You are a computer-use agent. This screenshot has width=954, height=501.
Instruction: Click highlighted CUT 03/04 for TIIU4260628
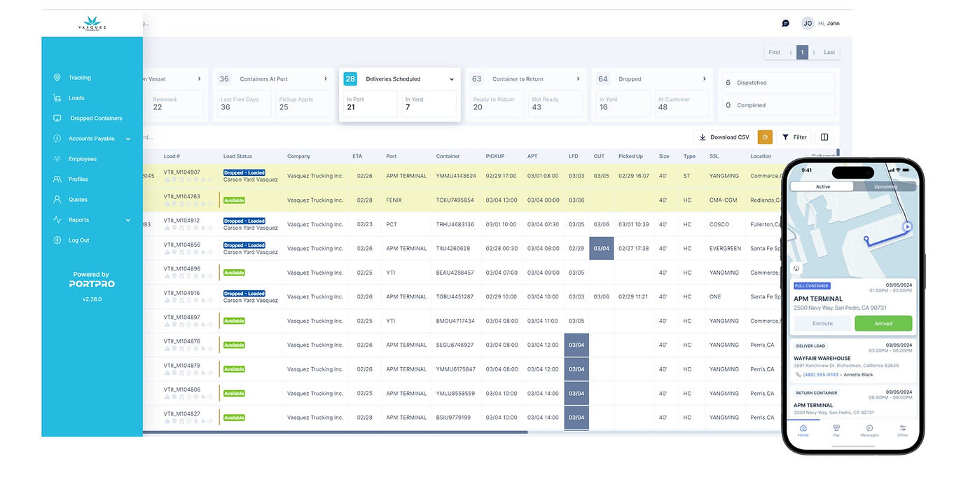(602, 248)
